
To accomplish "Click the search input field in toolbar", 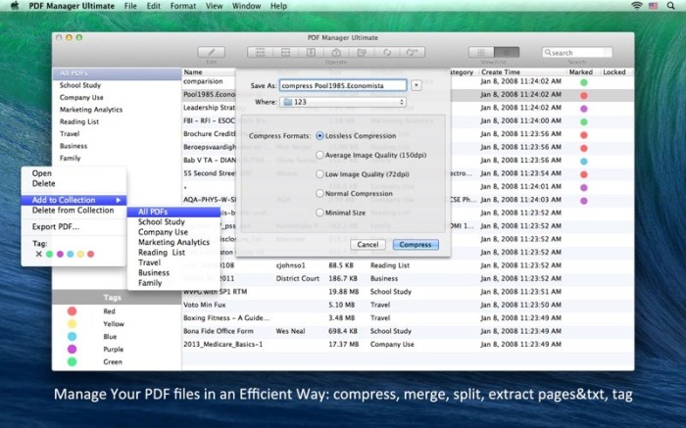I will [x=577, y=53].
